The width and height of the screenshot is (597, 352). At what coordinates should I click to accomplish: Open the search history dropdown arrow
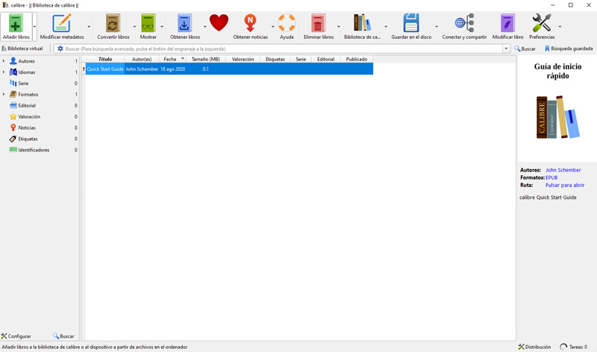[506, 49]
